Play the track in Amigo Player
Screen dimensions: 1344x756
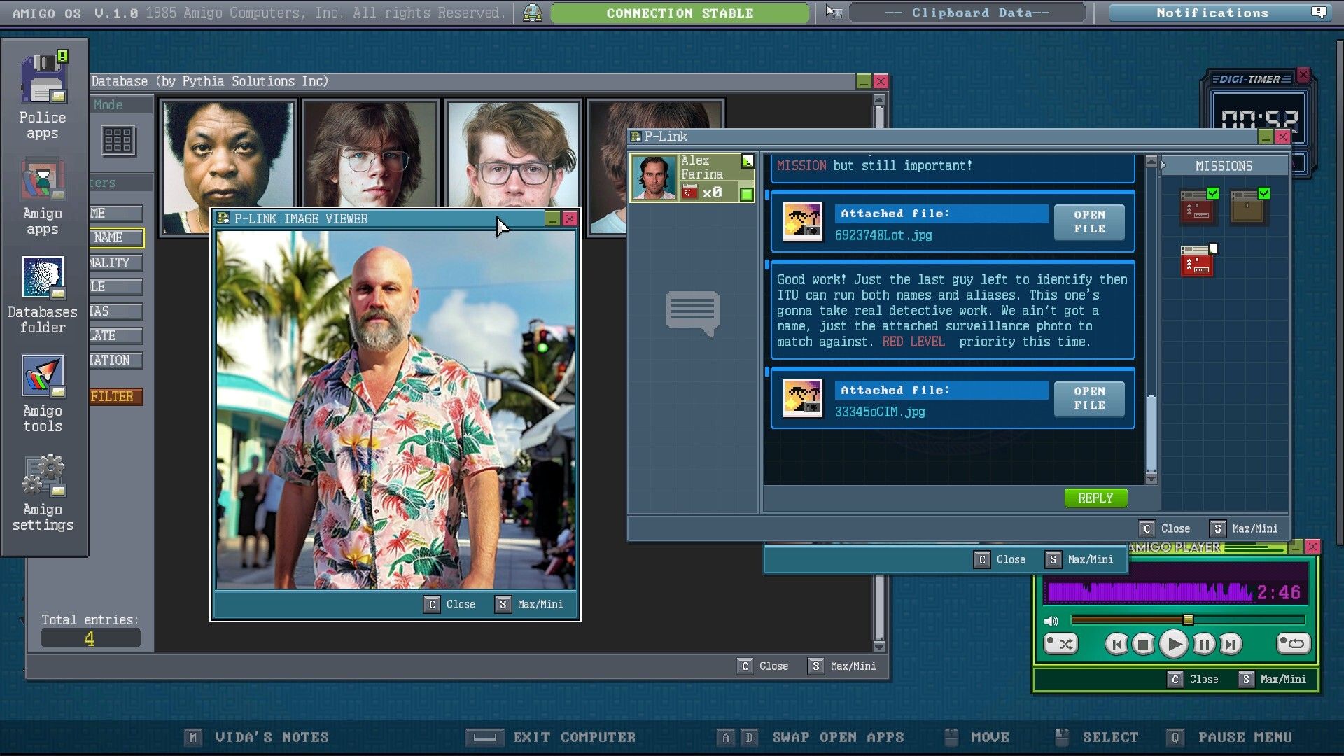coord(1174,644)
